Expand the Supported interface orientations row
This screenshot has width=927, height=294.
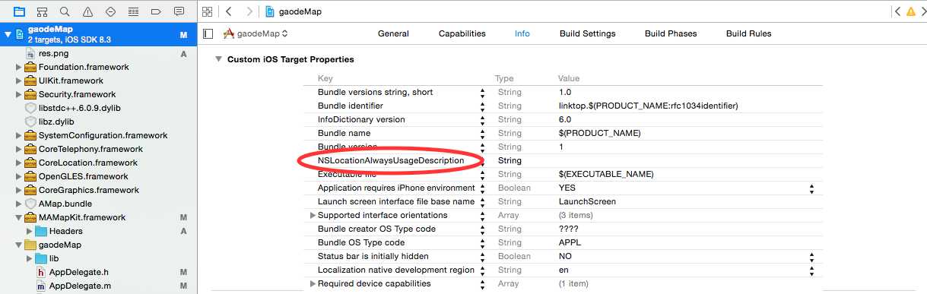click(313, 215)
